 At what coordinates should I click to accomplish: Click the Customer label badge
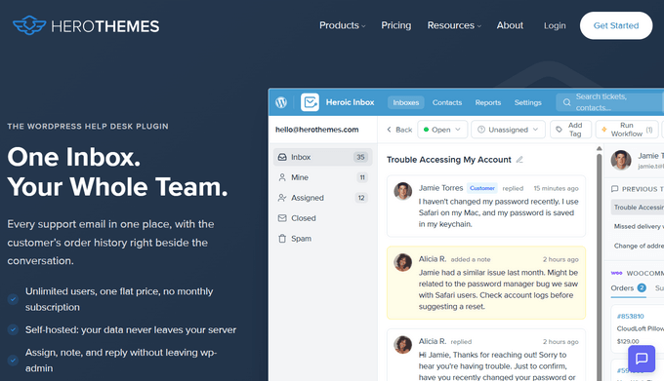pyautogui.click(x=482, y=188)
